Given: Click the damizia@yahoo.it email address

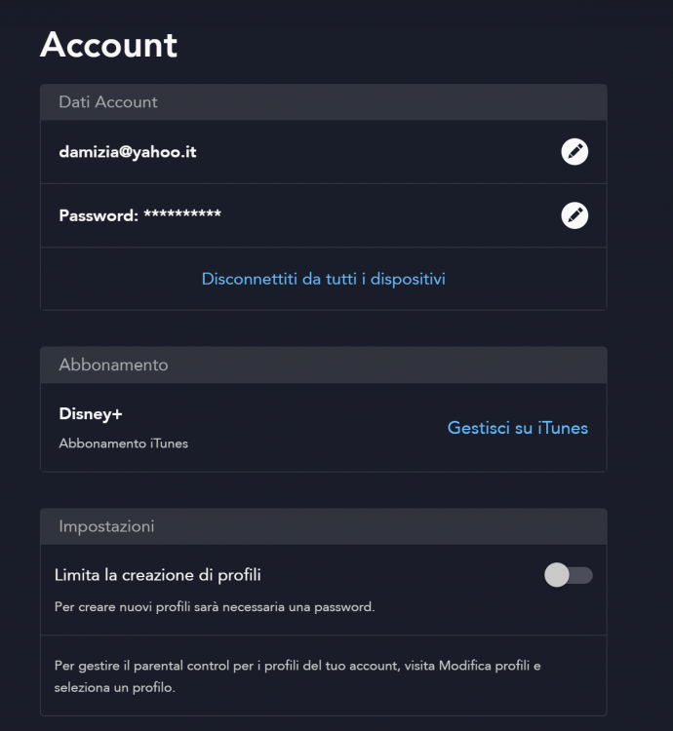Looking at the screenshot, I should click(x=128, y=152).
